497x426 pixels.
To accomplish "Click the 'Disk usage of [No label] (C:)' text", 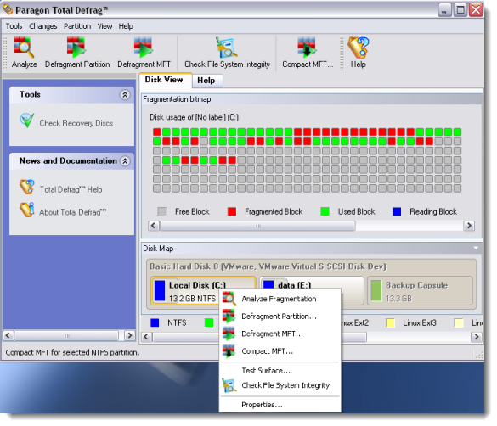I will (194, 117).
